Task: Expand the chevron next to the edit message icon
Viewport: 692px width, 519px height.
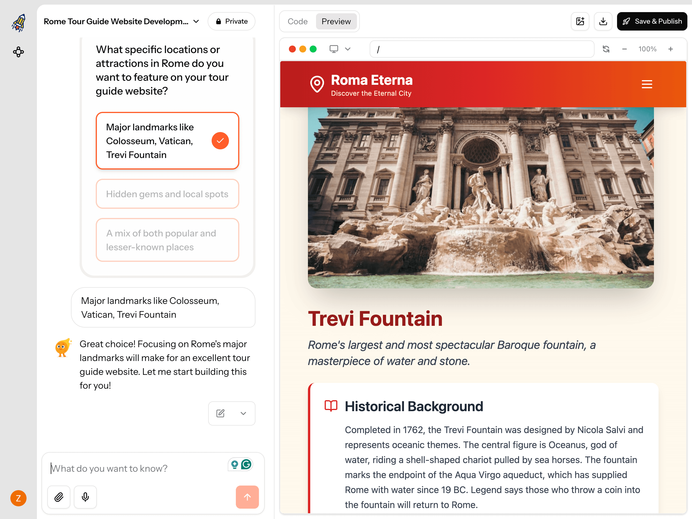Action: (243, 413)
